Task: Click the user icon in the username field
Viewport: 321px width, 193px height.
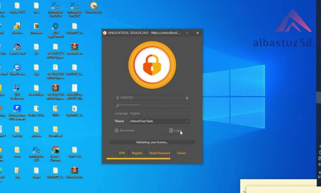Action: tap(118, 98)
